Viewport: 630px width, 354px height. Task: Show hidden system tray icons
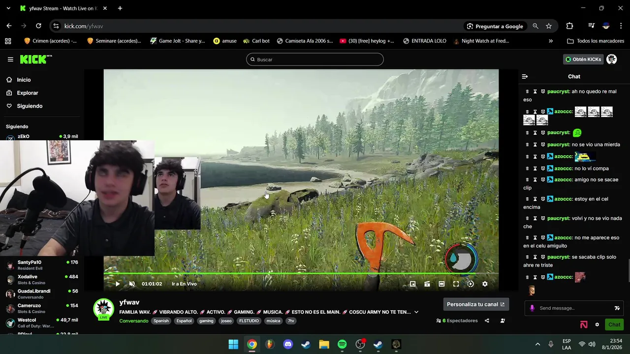click(x=537, y=344)
